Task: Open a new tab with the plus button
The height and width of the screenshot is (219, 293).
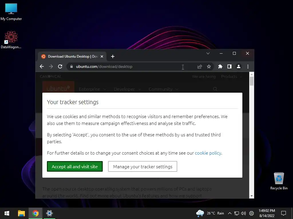Action: (x=112, y=56)
